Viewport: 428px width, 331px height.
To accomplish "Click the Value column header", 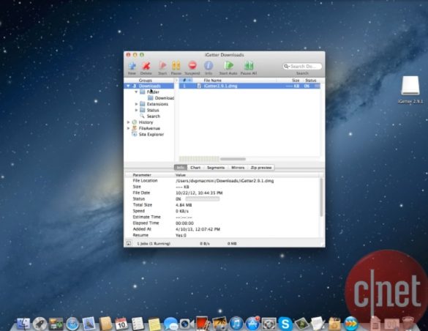I will (181, 175).
